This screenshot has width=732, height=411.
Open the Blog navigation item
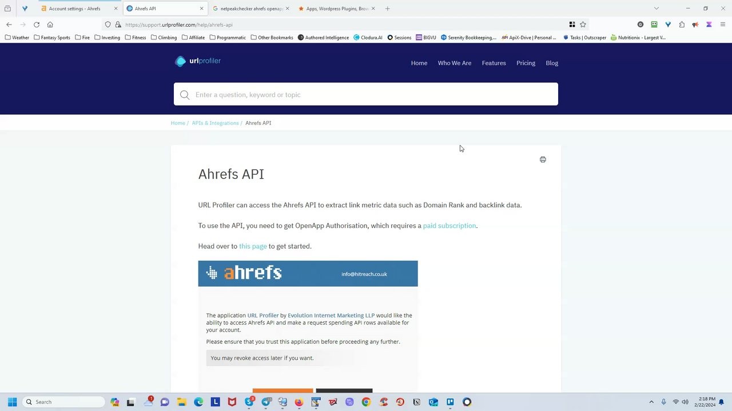(x=552, y=63)
